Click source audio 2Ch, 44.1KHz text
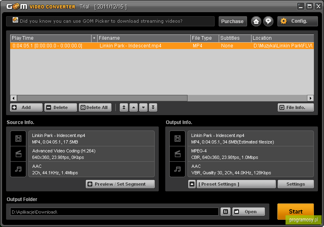Image resolution: width=324 pixels, height=227 pixels. coord(55,173)
